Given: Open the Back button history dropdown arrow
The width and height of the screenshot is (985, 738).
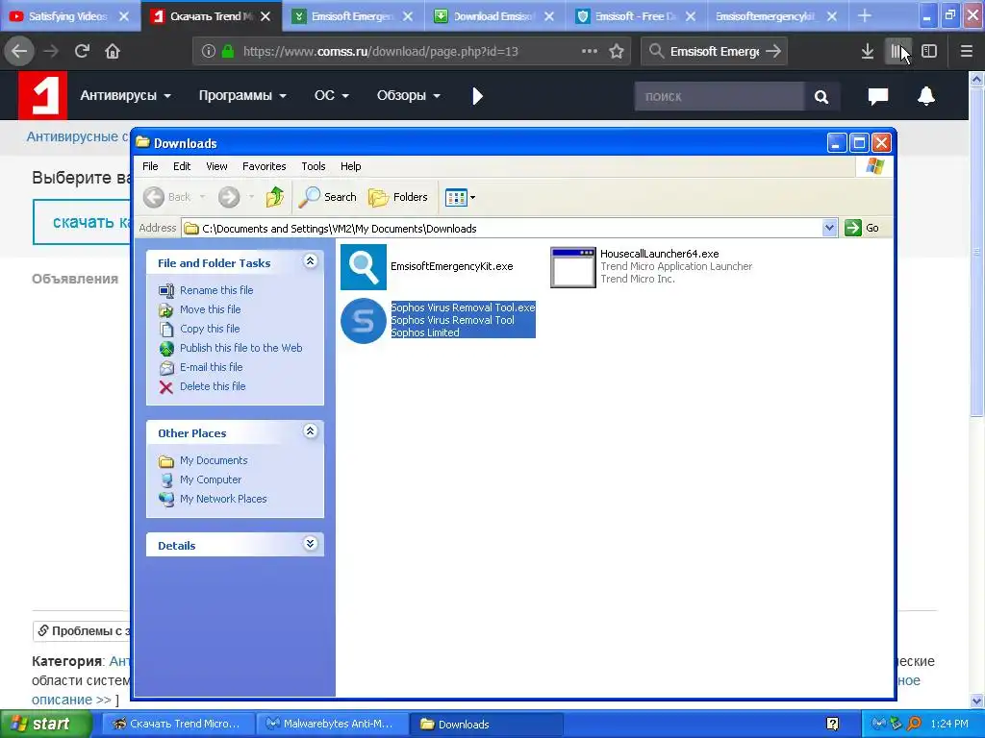Looking at the screenshot, I should 202,197.
